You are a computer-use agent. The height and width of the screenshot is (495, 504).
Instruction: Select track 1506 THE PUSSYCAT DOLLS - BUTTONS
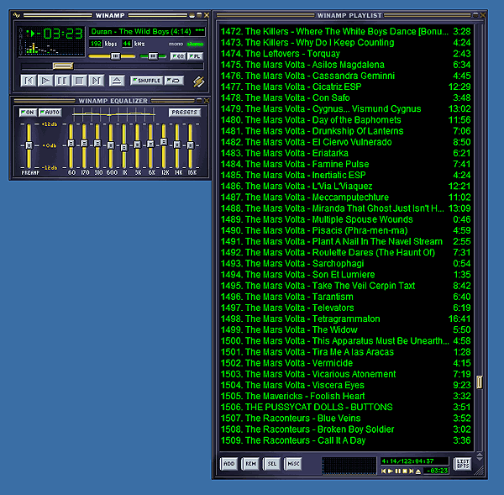point(346,408)
